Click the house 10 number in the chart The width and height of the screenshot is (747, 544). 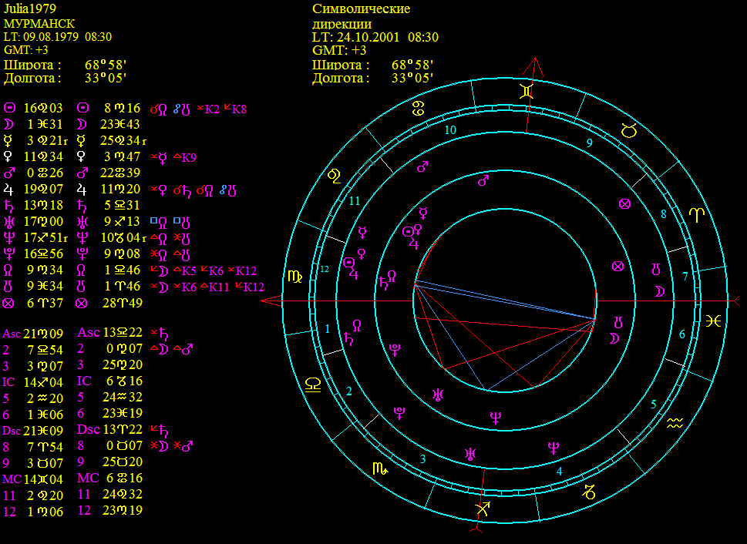450,129
